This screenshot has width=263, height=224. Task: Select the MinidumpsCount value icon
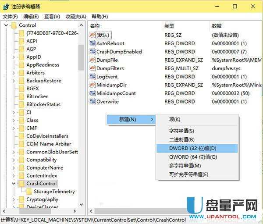(92, 93)
